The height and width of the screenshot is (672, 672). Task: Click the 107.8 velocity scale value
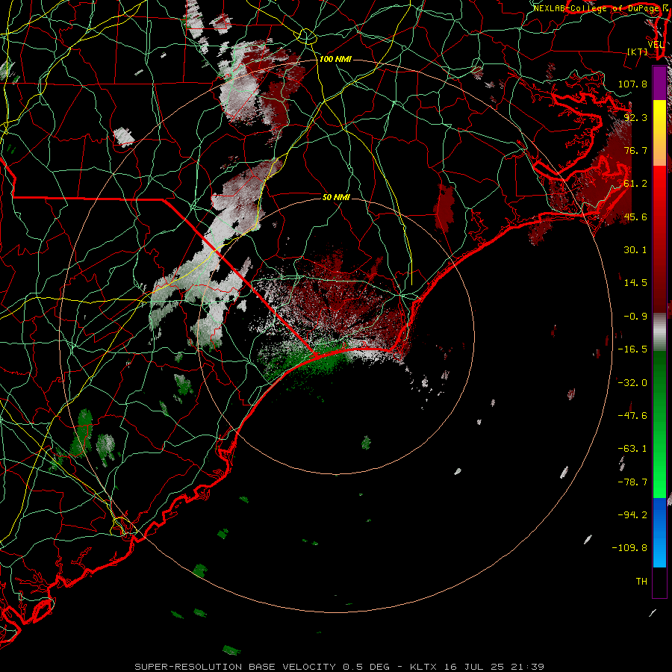tap(632, 84)
